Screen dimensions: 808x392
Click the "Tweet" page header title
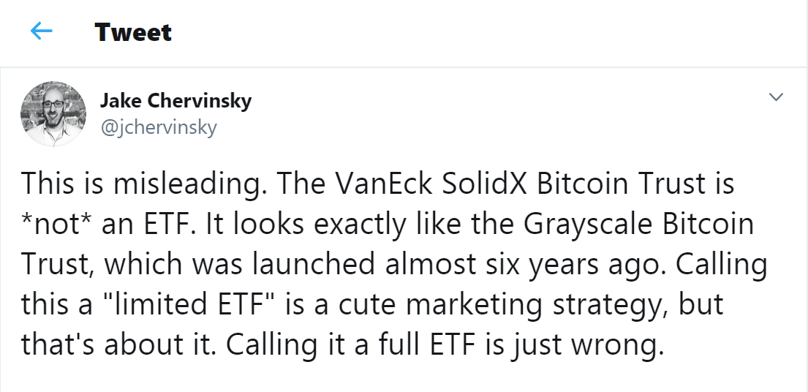(133, 32)
